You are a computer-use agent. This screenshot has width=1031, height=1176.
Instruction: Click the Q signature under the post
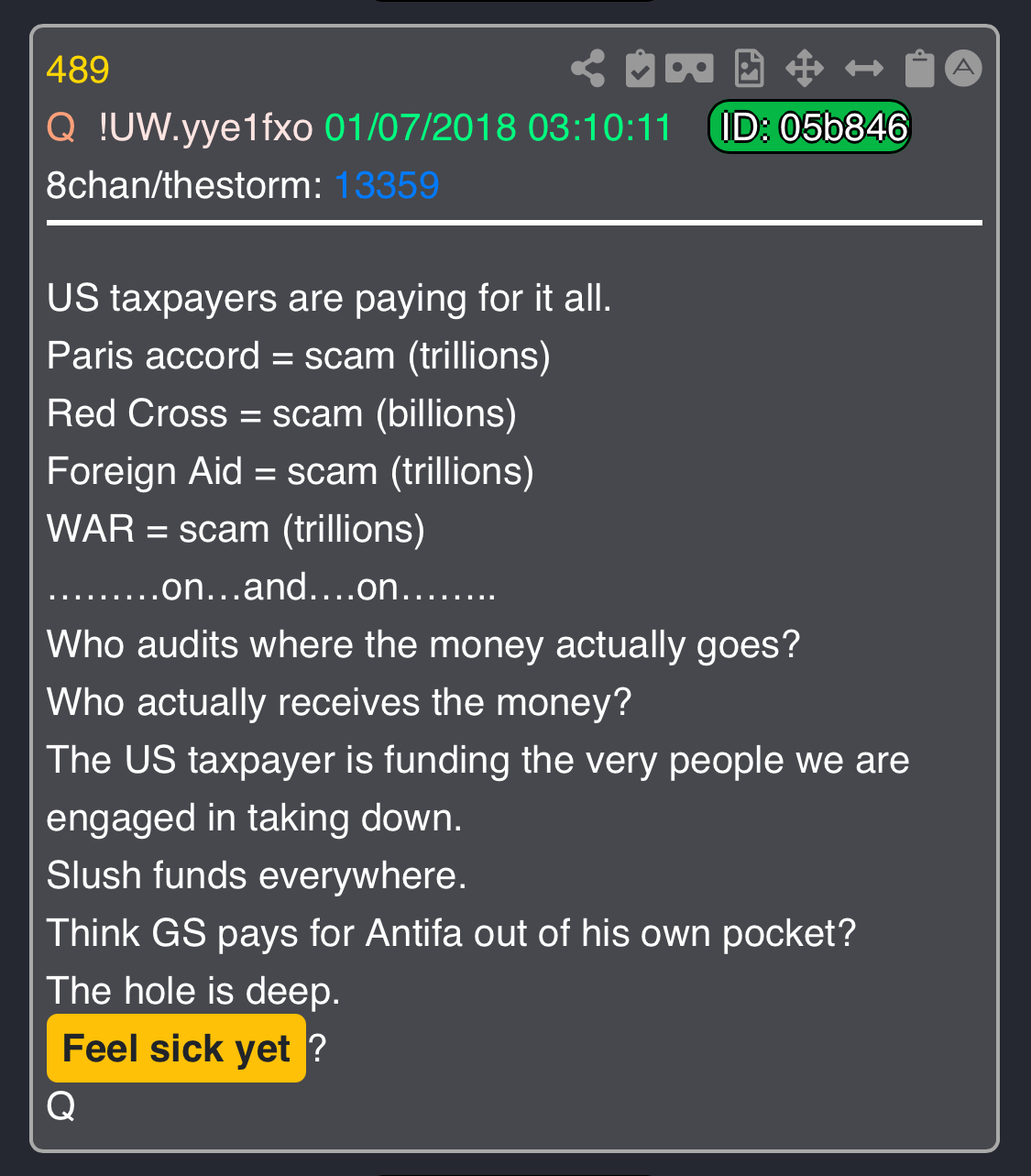coord(60,1106)
